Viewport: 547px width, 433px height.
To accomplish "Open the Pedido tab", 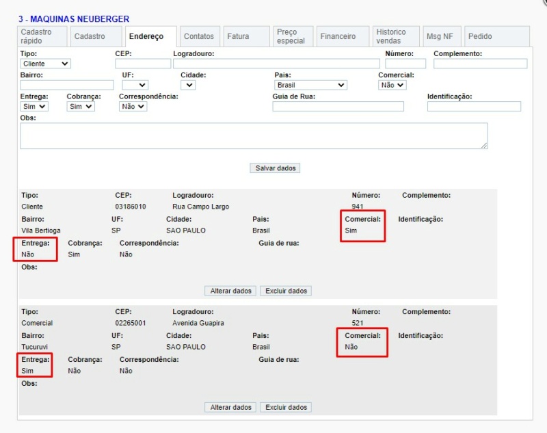I will [497, 36].
